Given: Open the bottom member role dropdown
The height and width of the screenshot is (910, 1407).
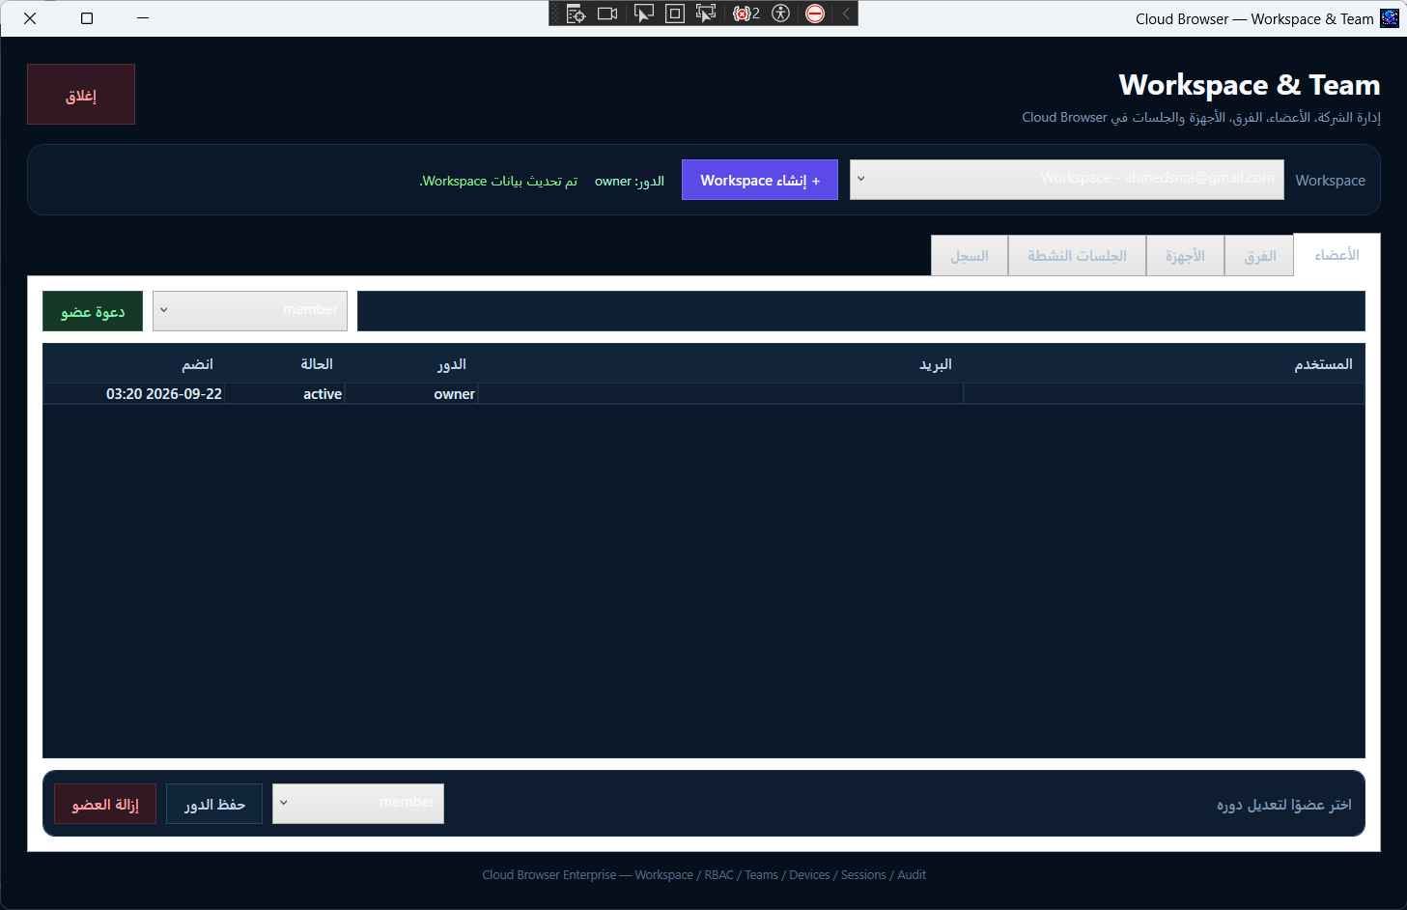Looking at the screenshot, I should coord(358,804).
